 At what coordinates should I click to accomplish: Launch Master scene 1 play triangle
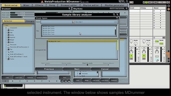[154, 11]
